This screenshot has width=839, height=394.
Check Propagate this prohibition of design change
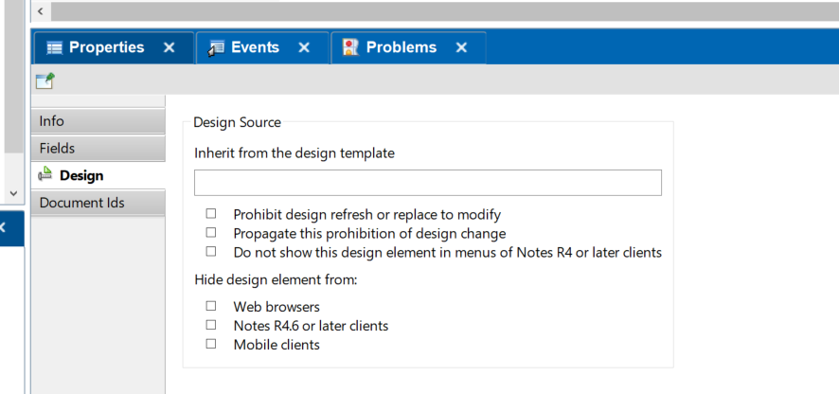(211, 232)
